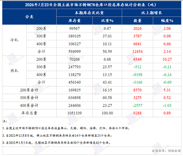This screenshot has height=156, width=183.
Task: Select the 比重% column header
Action: pos(107,21)
